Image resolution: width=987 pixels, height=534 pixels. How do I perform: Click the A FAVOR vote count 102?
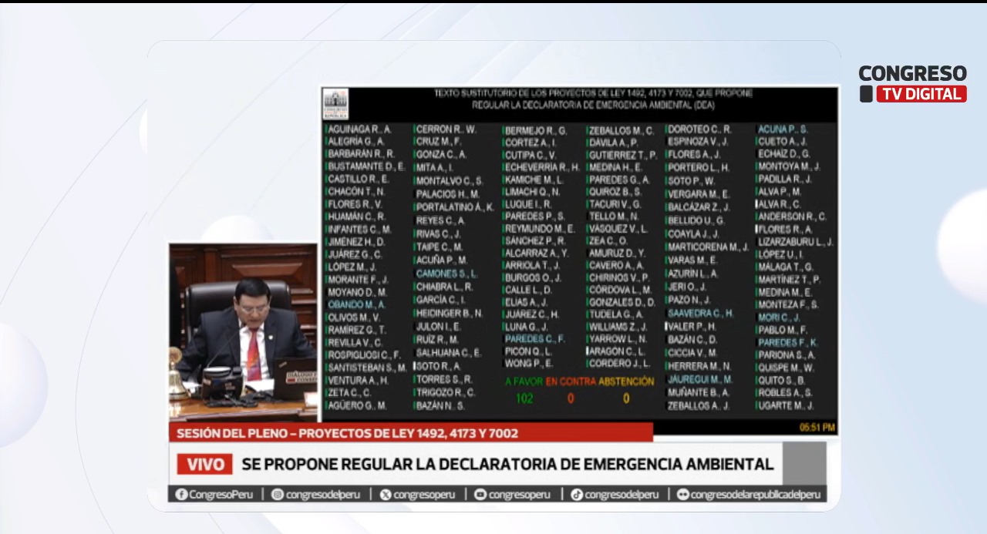(x=524, y=398)
